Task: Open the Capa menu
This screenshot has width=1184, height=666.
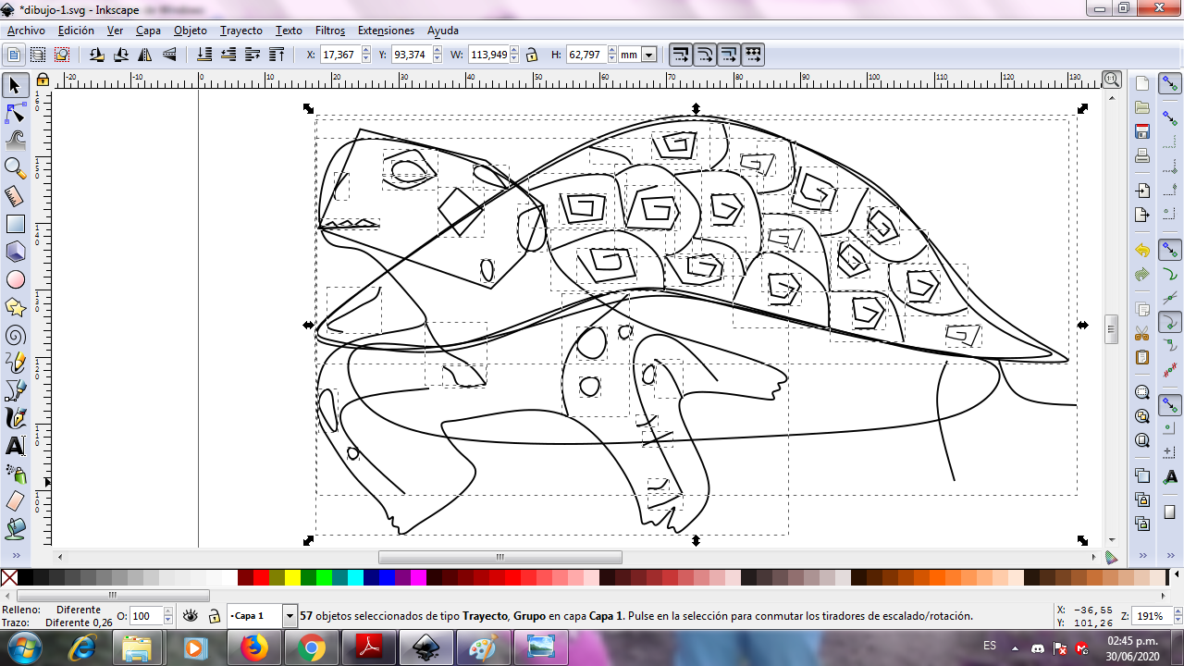Action: (x=148, y=31)
